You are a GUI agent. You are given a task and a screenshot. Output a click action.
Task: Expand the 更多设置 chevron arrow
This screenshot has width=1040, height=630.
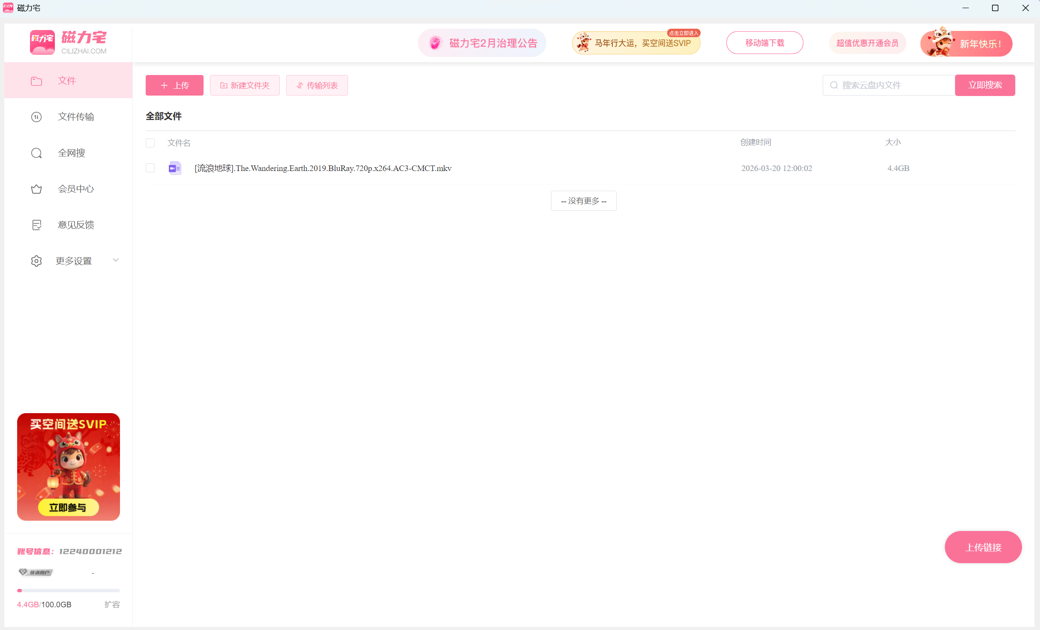coord(116,260)
